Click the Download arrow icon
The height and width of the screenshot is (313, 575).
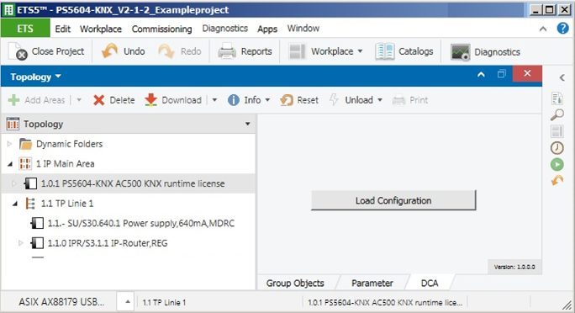(x=150, y=100)
